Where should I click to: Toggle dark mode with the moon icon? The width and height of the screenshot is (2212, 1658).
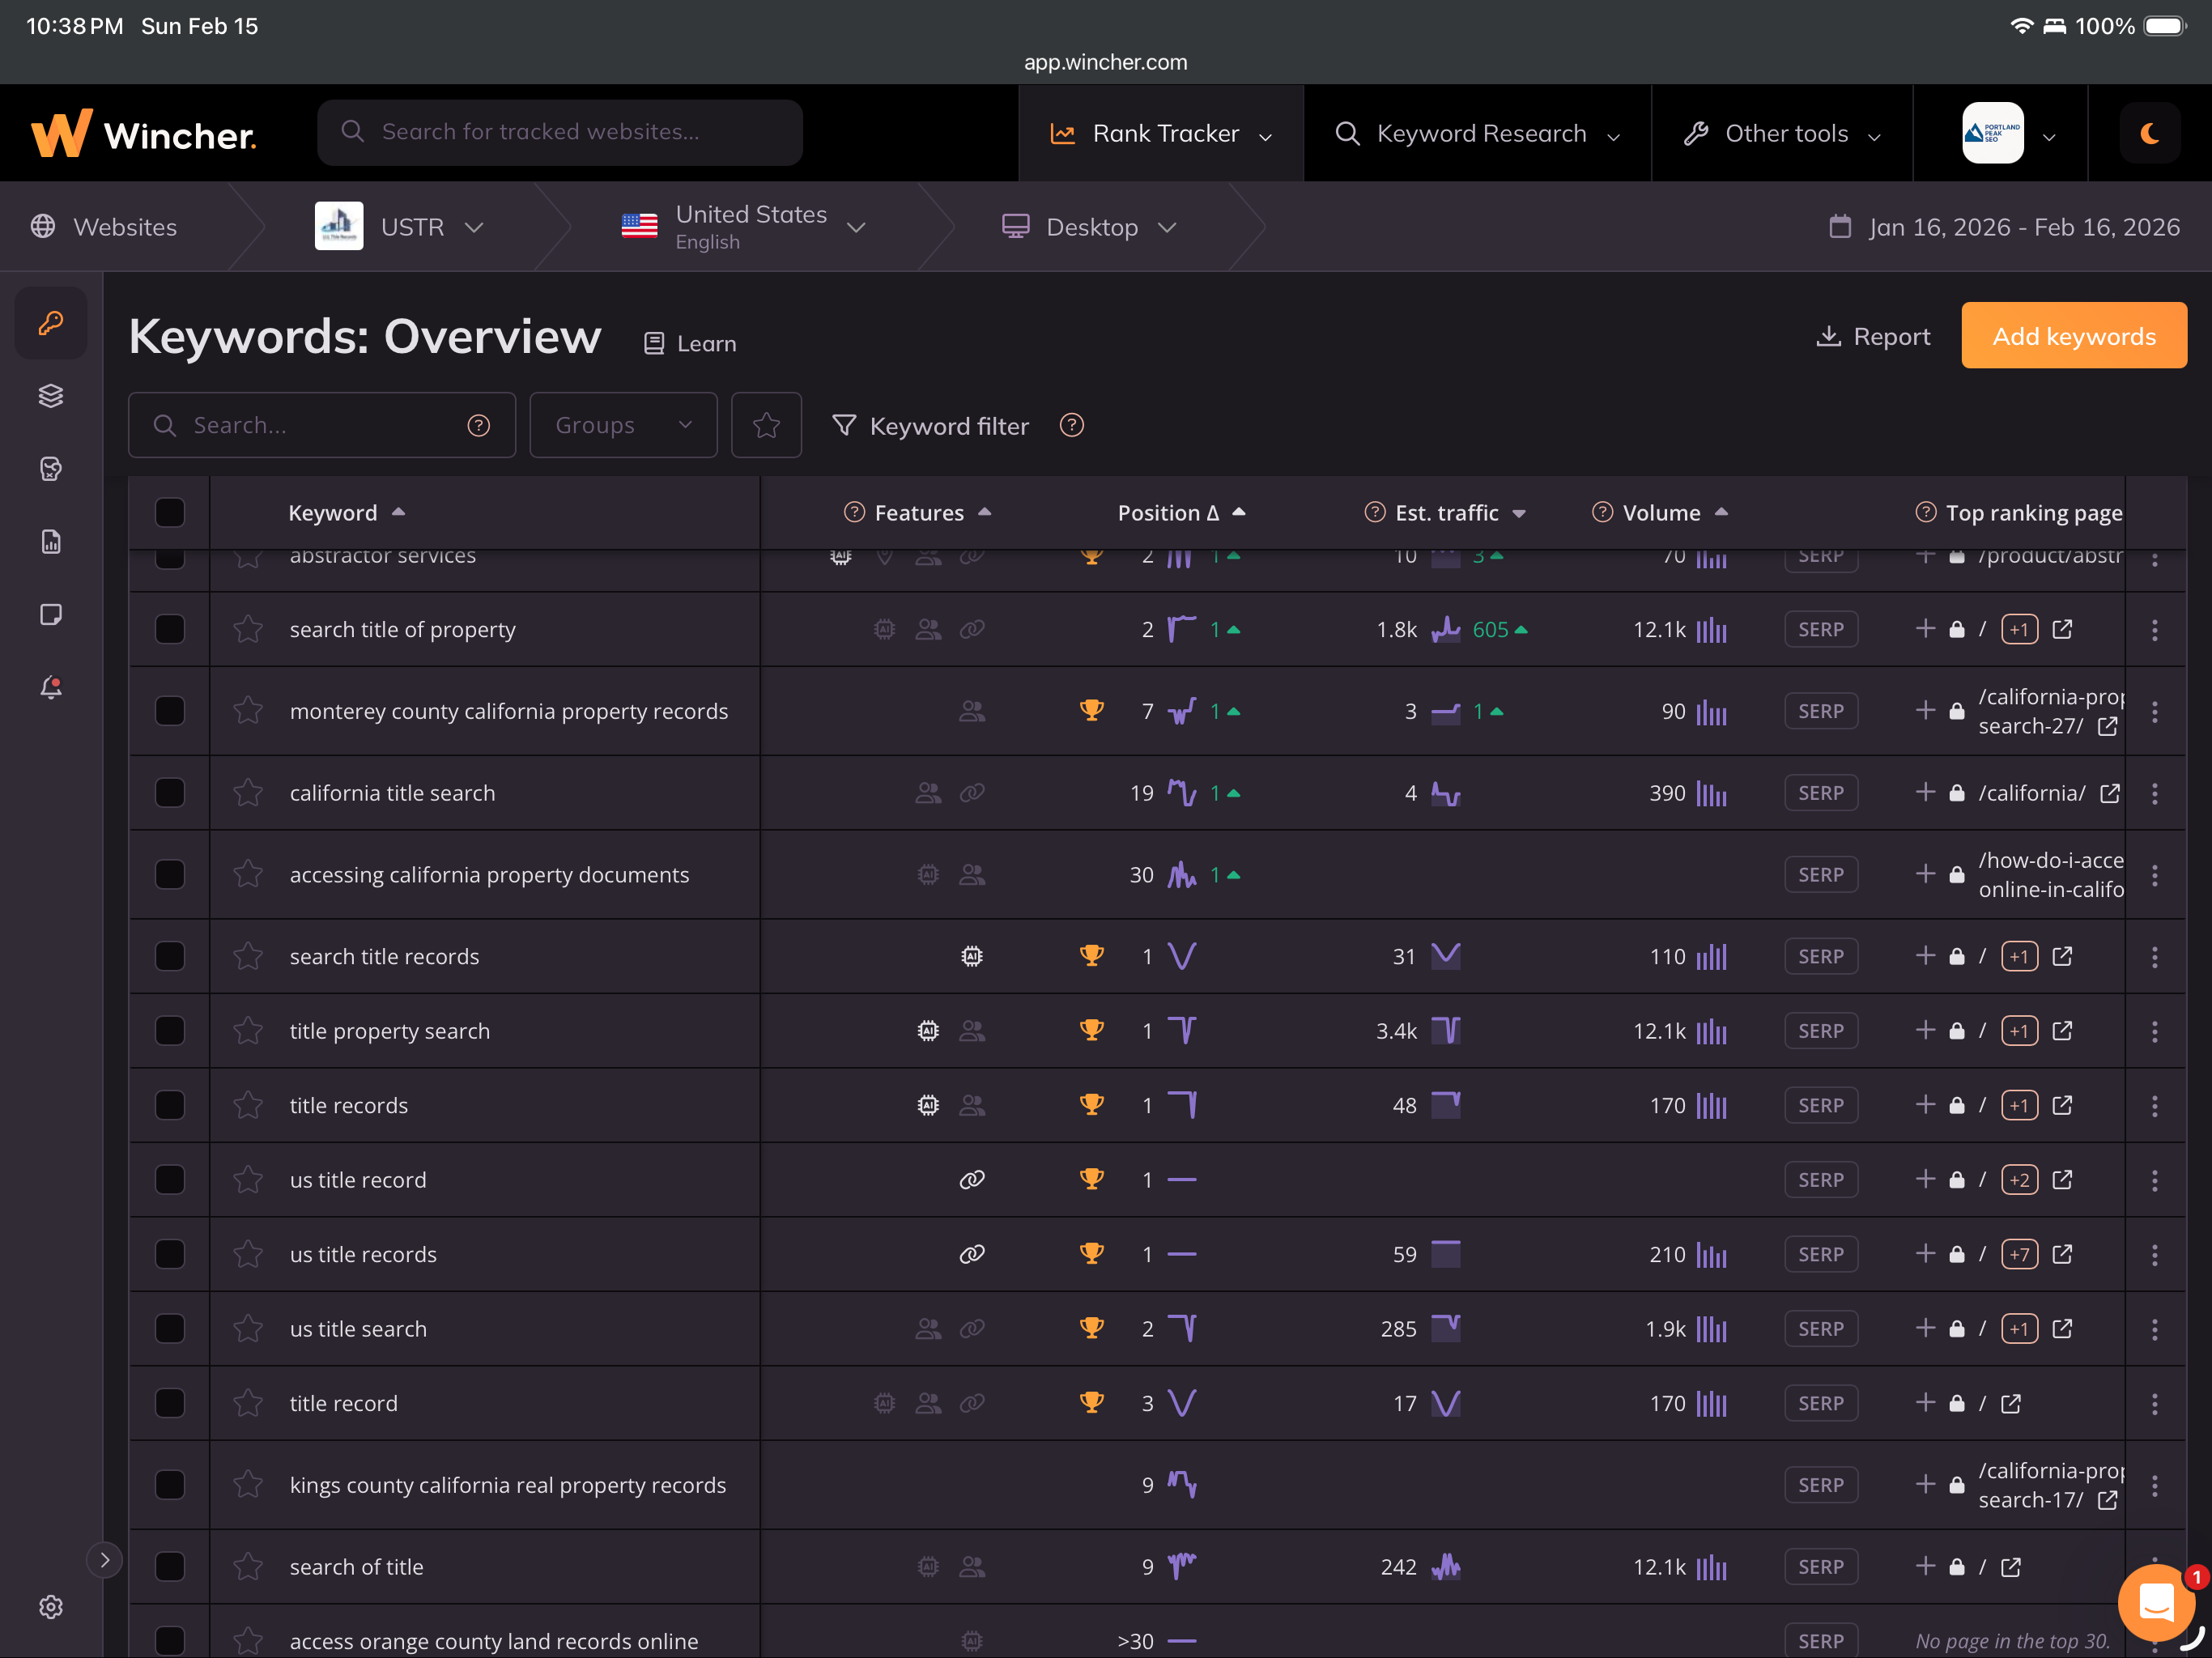(x=2150, y=132)
